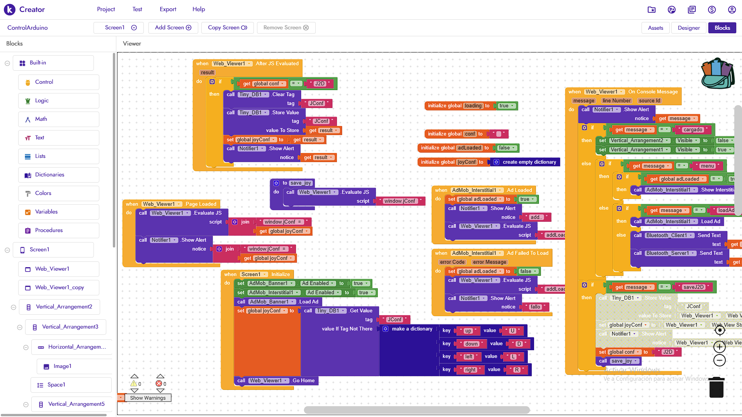This screenshot has height=417, width=742.
Task: Click the Add Screen button
Action: 173,28
